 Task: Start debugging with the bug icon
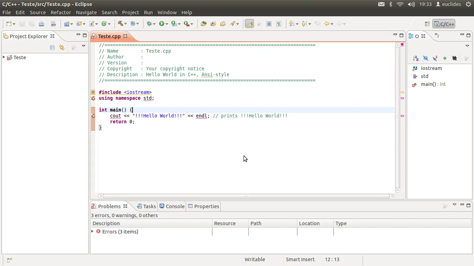(149, 24)
